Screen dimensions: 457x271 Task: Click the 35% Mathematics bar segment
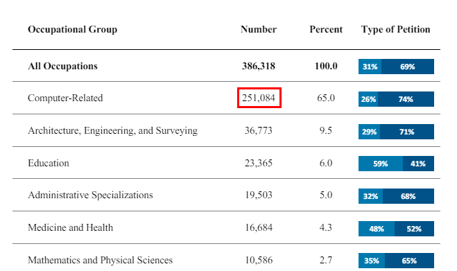(372, 261)
